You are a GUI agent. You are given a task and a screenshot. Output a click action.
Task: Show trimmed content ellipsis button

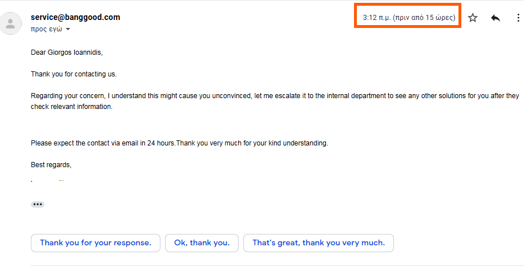pos(38,204)
